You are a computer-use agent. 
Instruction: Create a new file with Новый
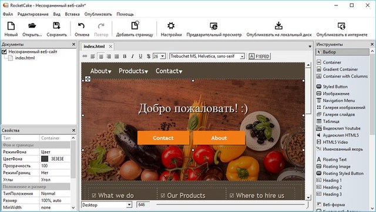[11, 29]
